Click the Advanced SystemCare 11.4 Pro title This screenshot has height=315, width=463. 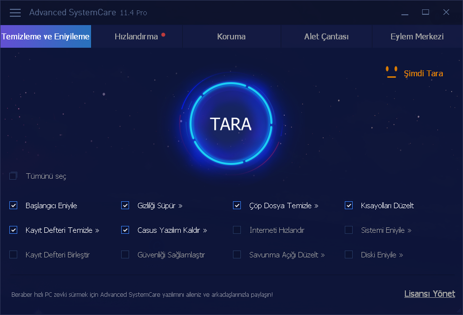click(88, 12)
